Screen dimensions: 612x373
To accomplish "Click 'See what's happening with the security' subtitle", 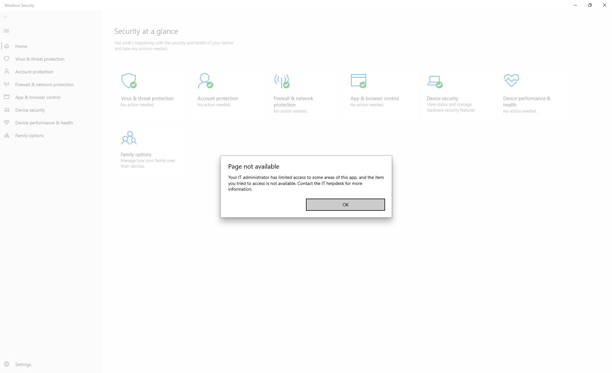I will click(174, 46).
